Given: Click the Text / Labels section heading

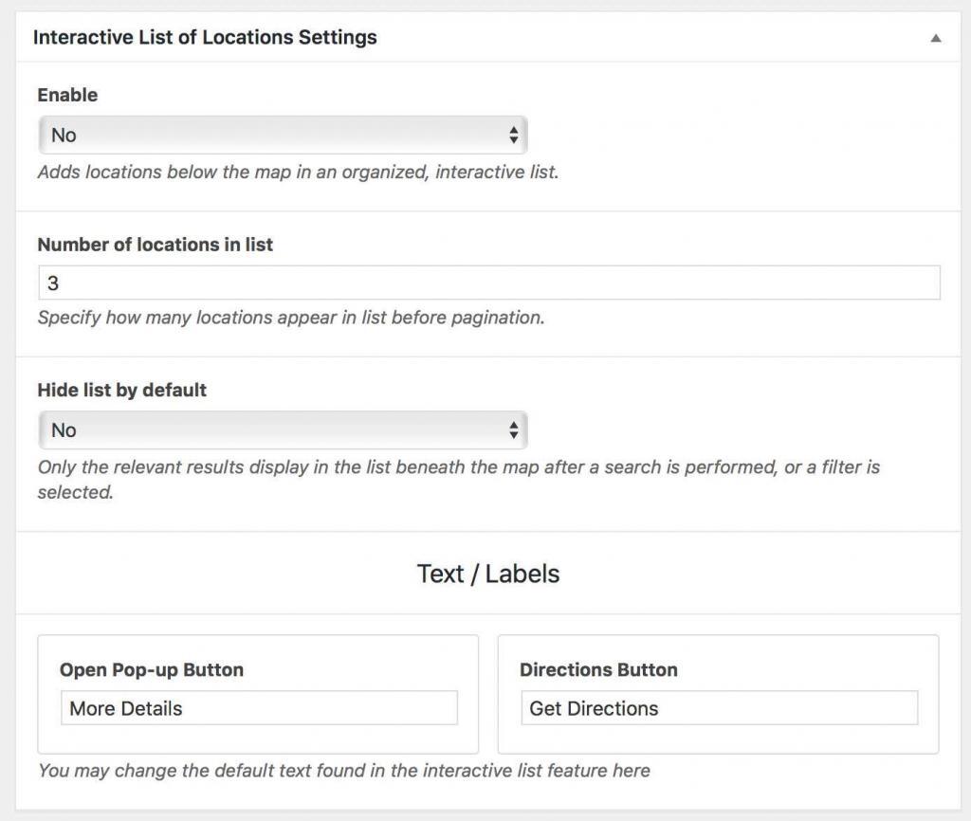Looking at the screenshot, I should click(487, 574).
